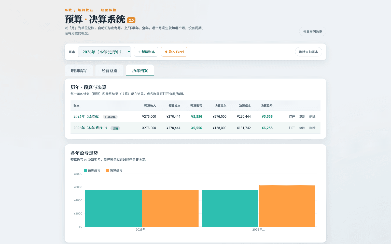
Task: Select the 历年档案 tab
Action: pos(140,71)
